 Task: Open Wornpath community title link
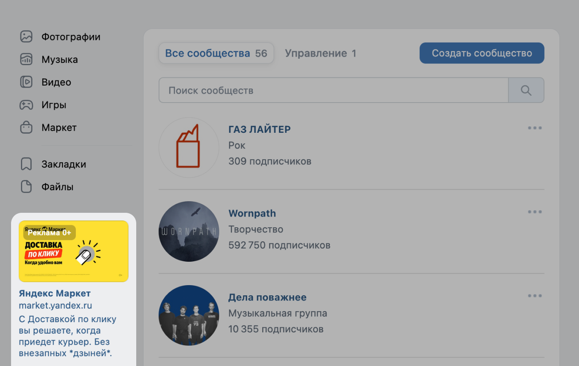tap(252, 213)
